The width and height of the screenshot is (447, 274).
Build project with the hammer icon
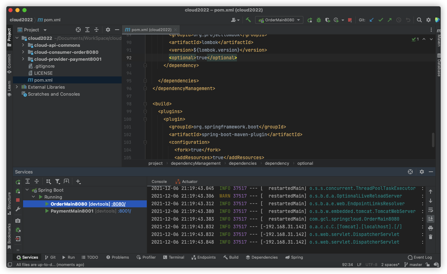248,20
